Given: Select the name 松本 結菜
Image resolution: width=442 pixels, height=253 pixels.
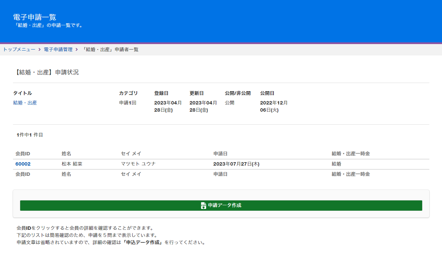Looking at the screenshot, I should [72, 164].
